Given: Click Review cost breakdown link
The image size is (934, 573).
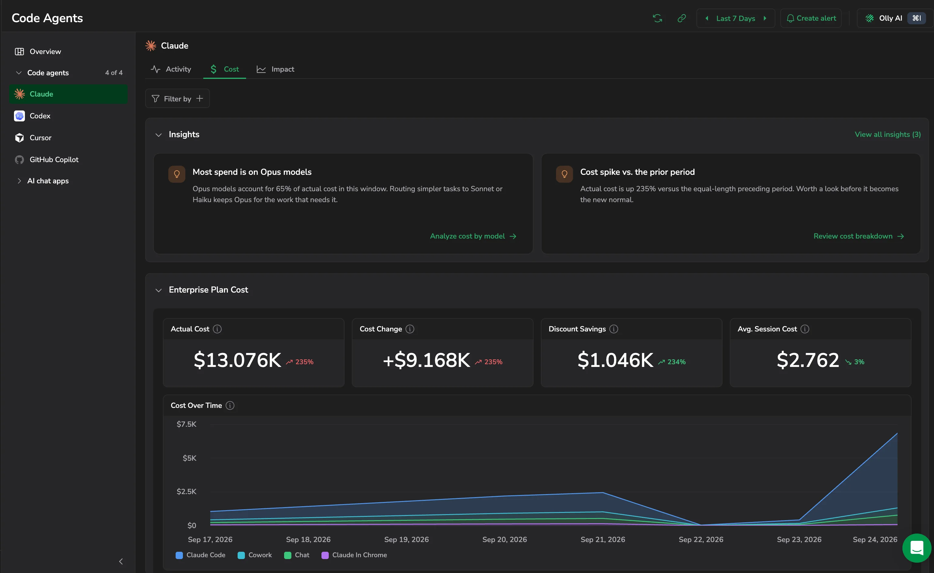Looking at the screenshot, I should (x=859, y=236).
